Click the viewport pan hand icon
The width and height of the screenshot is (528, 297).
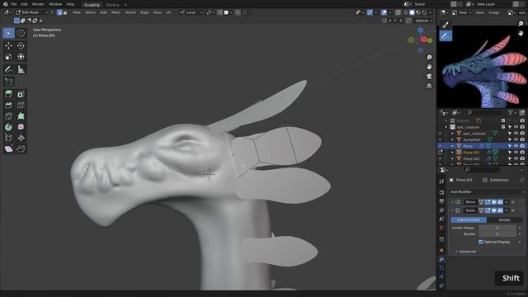click(429, 67)
